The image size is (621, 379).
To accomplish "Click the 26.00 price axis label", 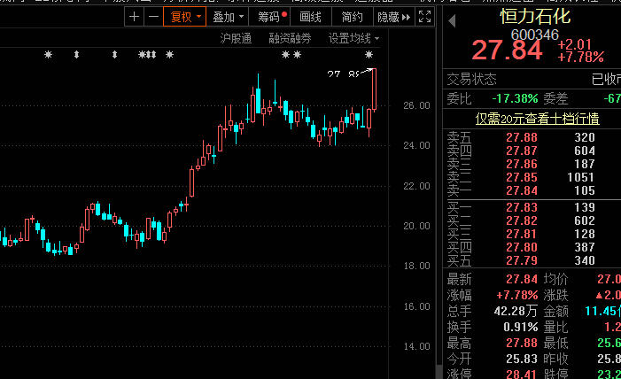I will click(x=416, y=105).
